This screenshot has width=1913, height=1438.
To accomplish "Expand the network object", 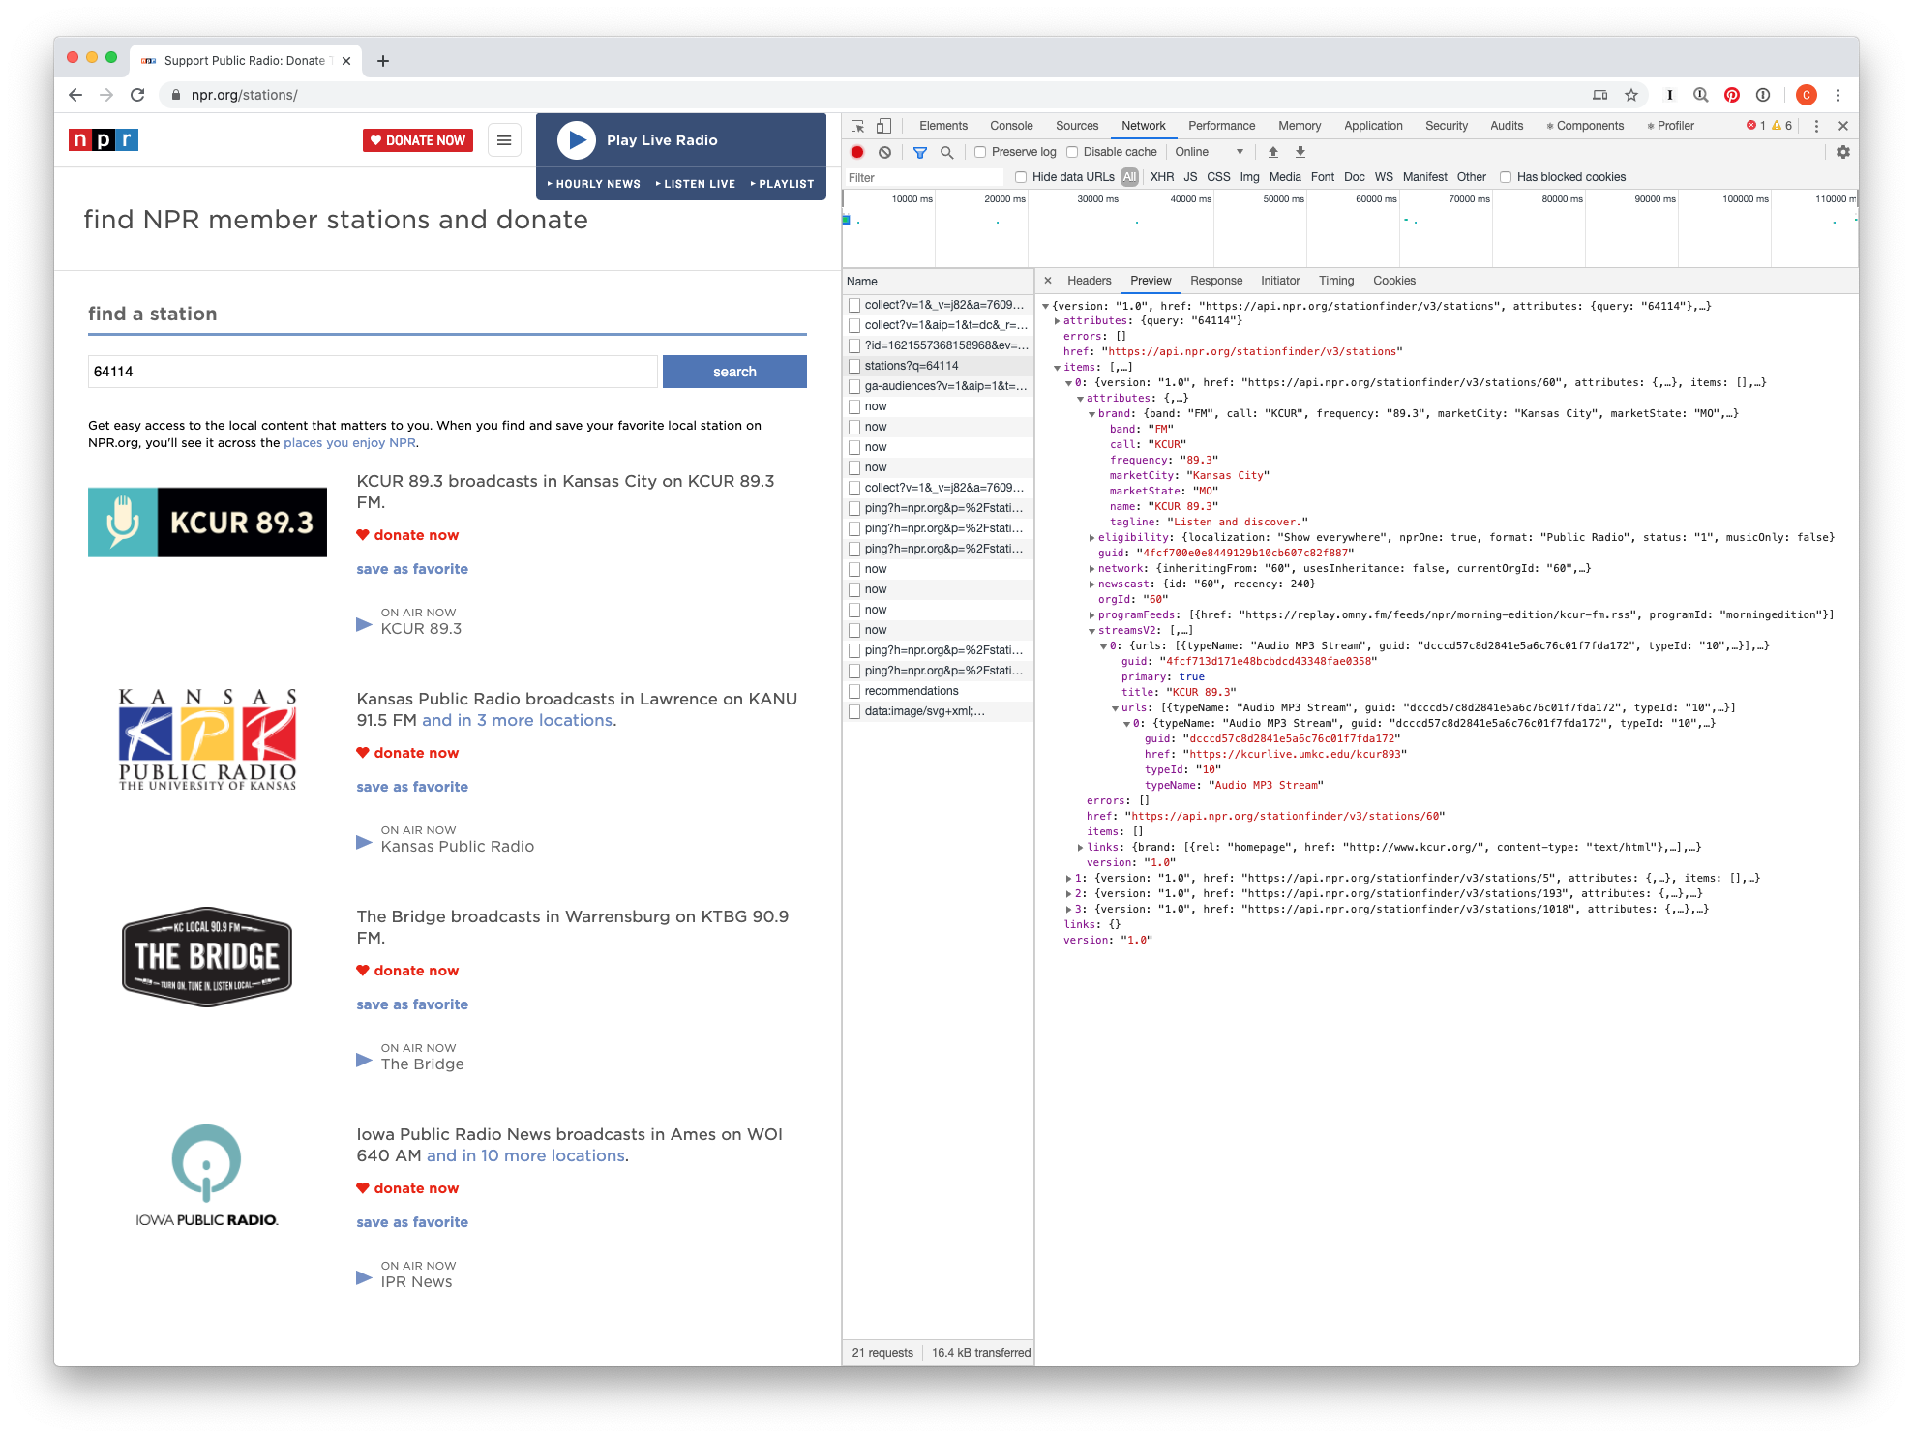I will pyautogui.click(x=1091, y=569).
